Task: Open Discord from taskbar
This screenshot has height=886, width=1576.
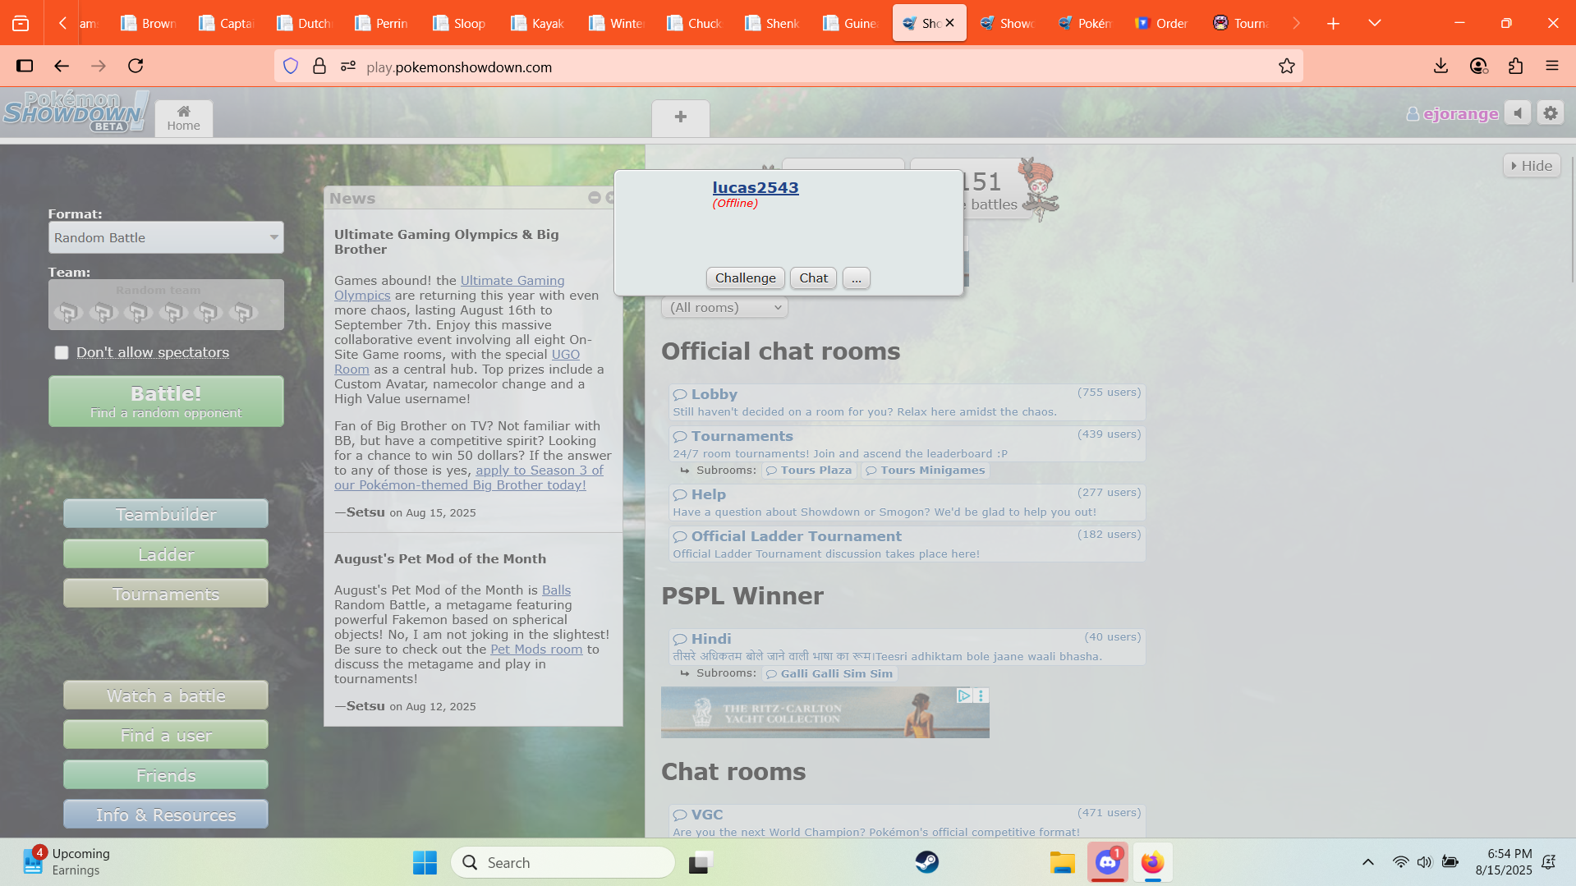Action: (1108, 862)
